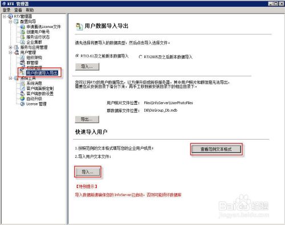
Task: Select highlighted 用户数据导入导出 tree item
Action: (42, 73)
